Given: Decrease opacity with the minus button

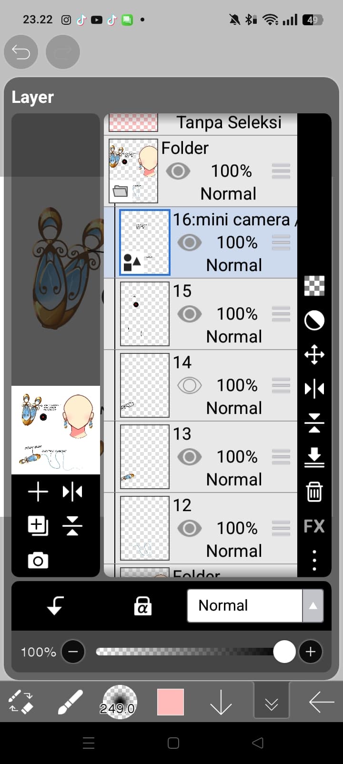Looking at the screenshot, I should pyautogui.click(x=73, y=652).
